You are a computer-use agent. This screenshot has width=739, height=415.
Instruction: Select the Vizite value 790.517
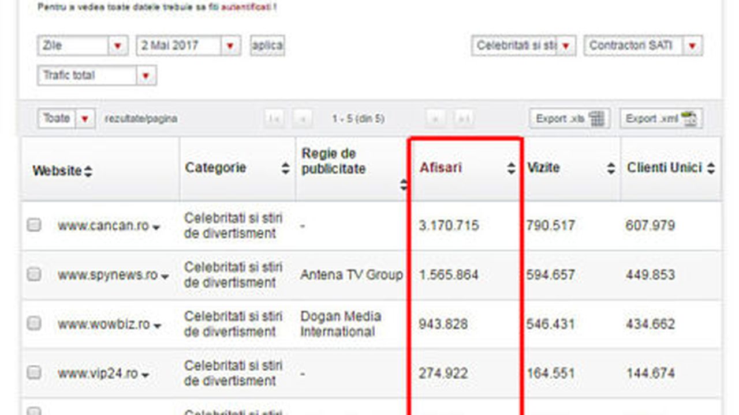click(550, 225)
